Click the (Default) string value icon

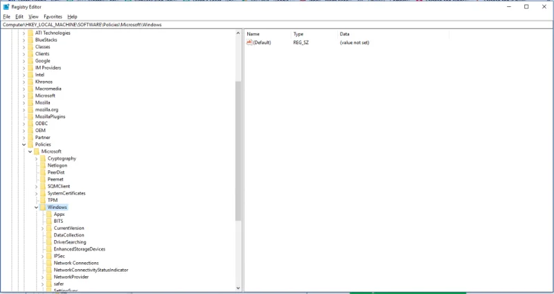[249, 42]
